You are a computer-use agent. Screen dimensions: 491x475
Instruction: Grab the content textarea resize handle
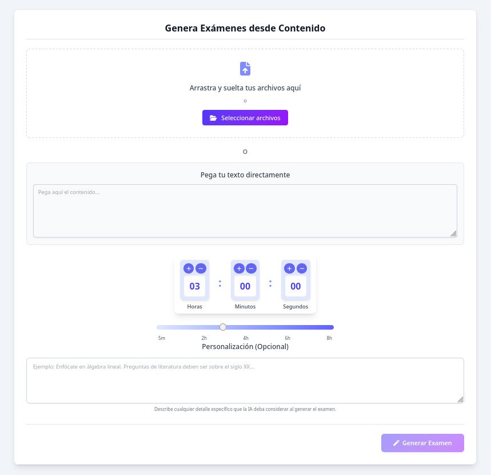(453, 233)
